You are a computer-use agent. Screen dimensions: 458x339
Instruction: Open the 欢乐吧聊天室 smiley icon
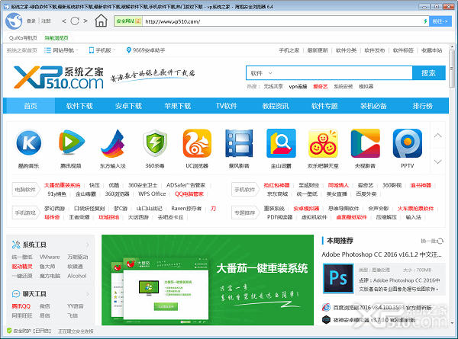(x=323, y=143)
